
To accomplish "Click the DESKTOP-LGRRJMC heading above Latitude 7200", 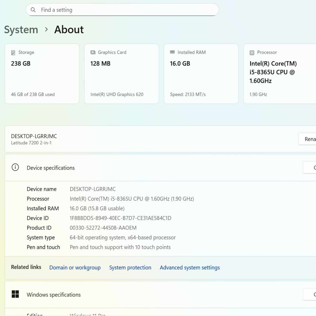I will pyautogui.click(x=34, y=136).
